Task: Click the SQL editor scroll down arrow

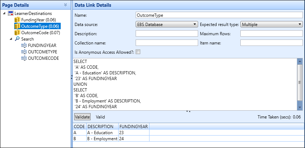Action: click(300, 107)
